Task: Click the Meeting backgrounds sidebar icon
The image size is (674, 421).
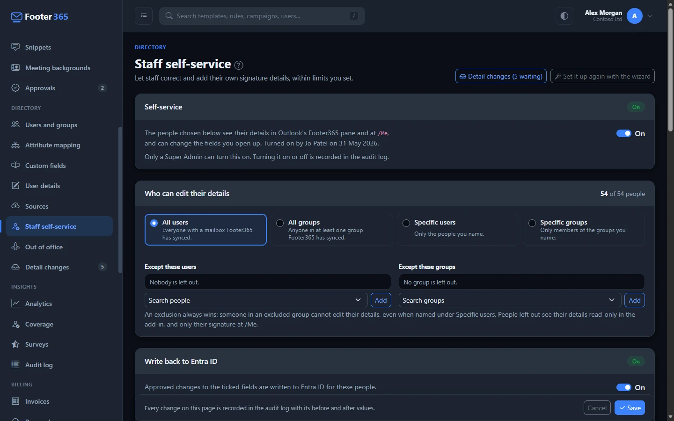Action: (x=15, y=68)
